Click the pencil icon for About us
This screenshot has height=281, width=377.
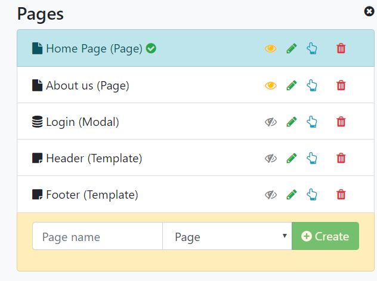pyautogui.click(x=291, y=85)
